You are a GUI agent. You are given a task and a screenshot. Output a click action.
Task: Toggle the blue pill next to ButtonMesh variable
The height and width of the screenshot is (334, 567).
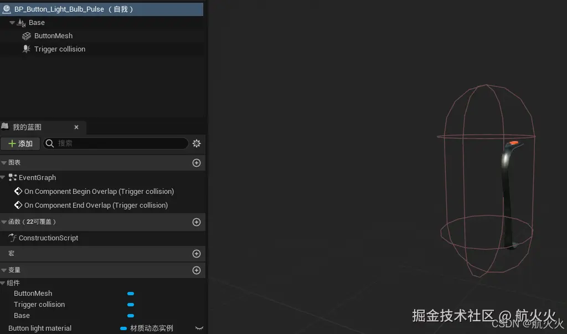pos(131,293)
